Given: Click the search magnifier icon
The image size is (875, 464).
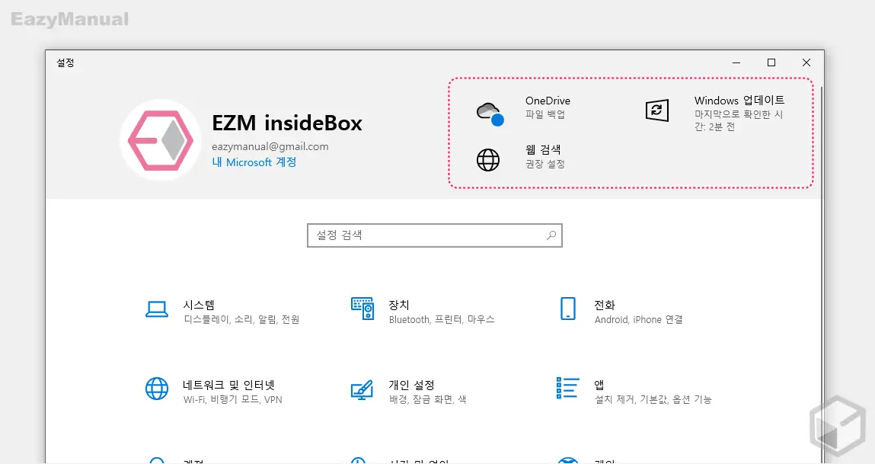Looking at the screenshot, I should pos(551,235).
